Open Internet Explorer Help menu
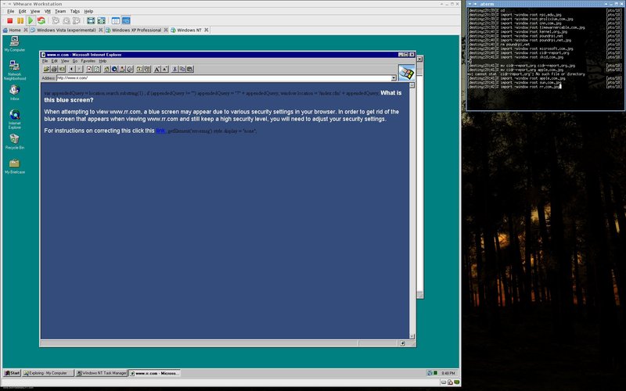626x391 pixels. (103, 61)
